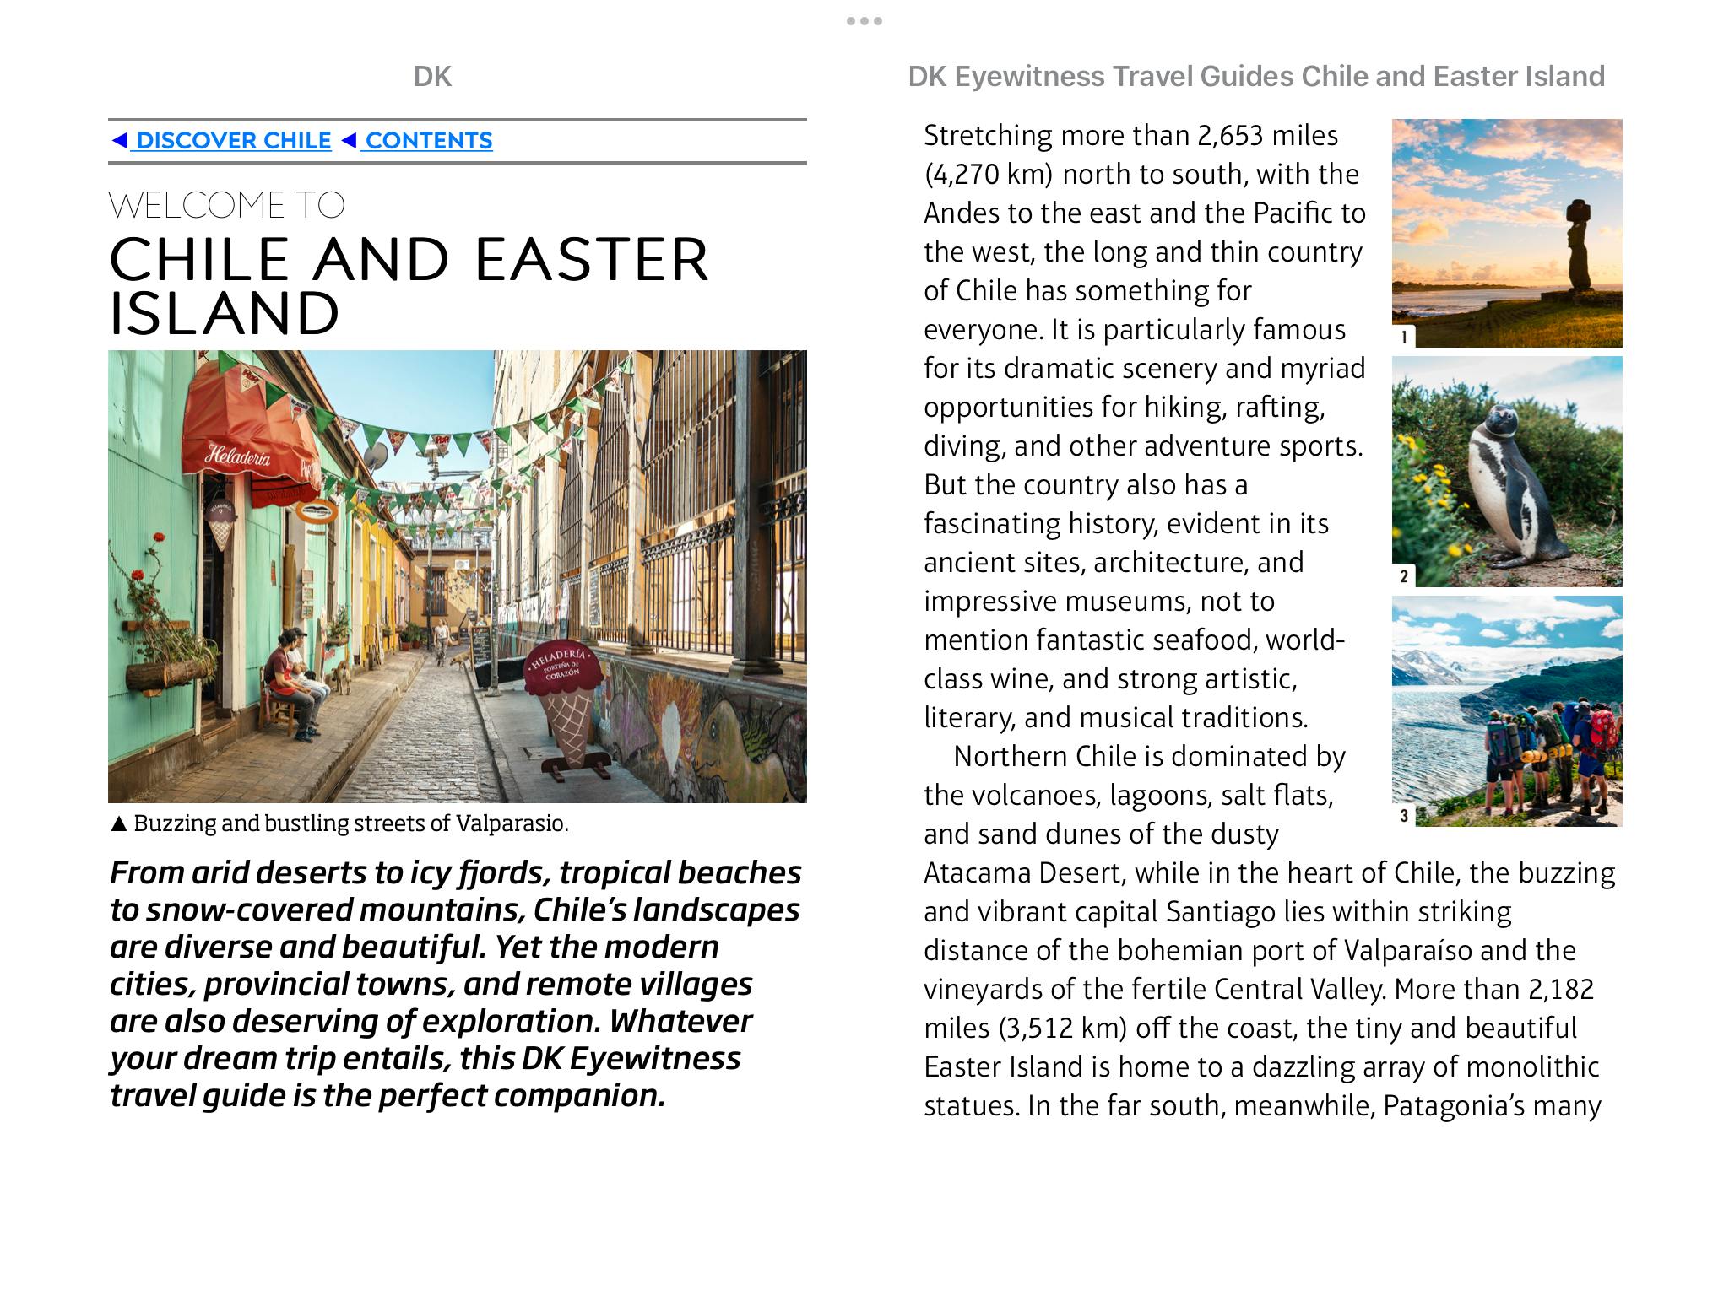Viewport: 1729px width, 1296px height.
Task: Open the hikers at glacier thumbnail
Action: tap(1506, 710)
